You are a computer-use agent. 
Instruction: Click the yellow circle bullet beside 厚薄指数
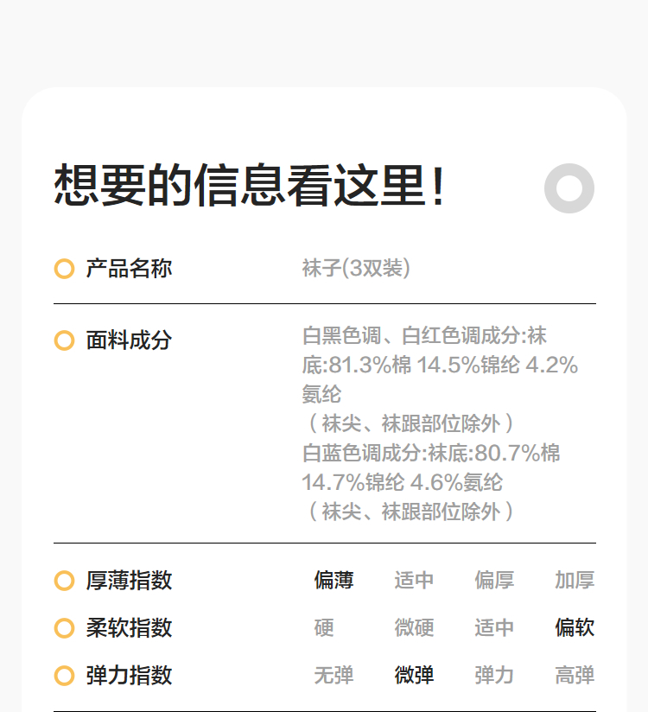tap(64, 581)
